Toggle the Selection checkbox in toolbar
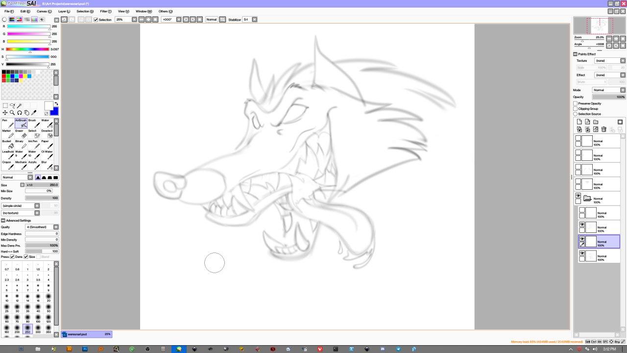 [x=96, y=20]
